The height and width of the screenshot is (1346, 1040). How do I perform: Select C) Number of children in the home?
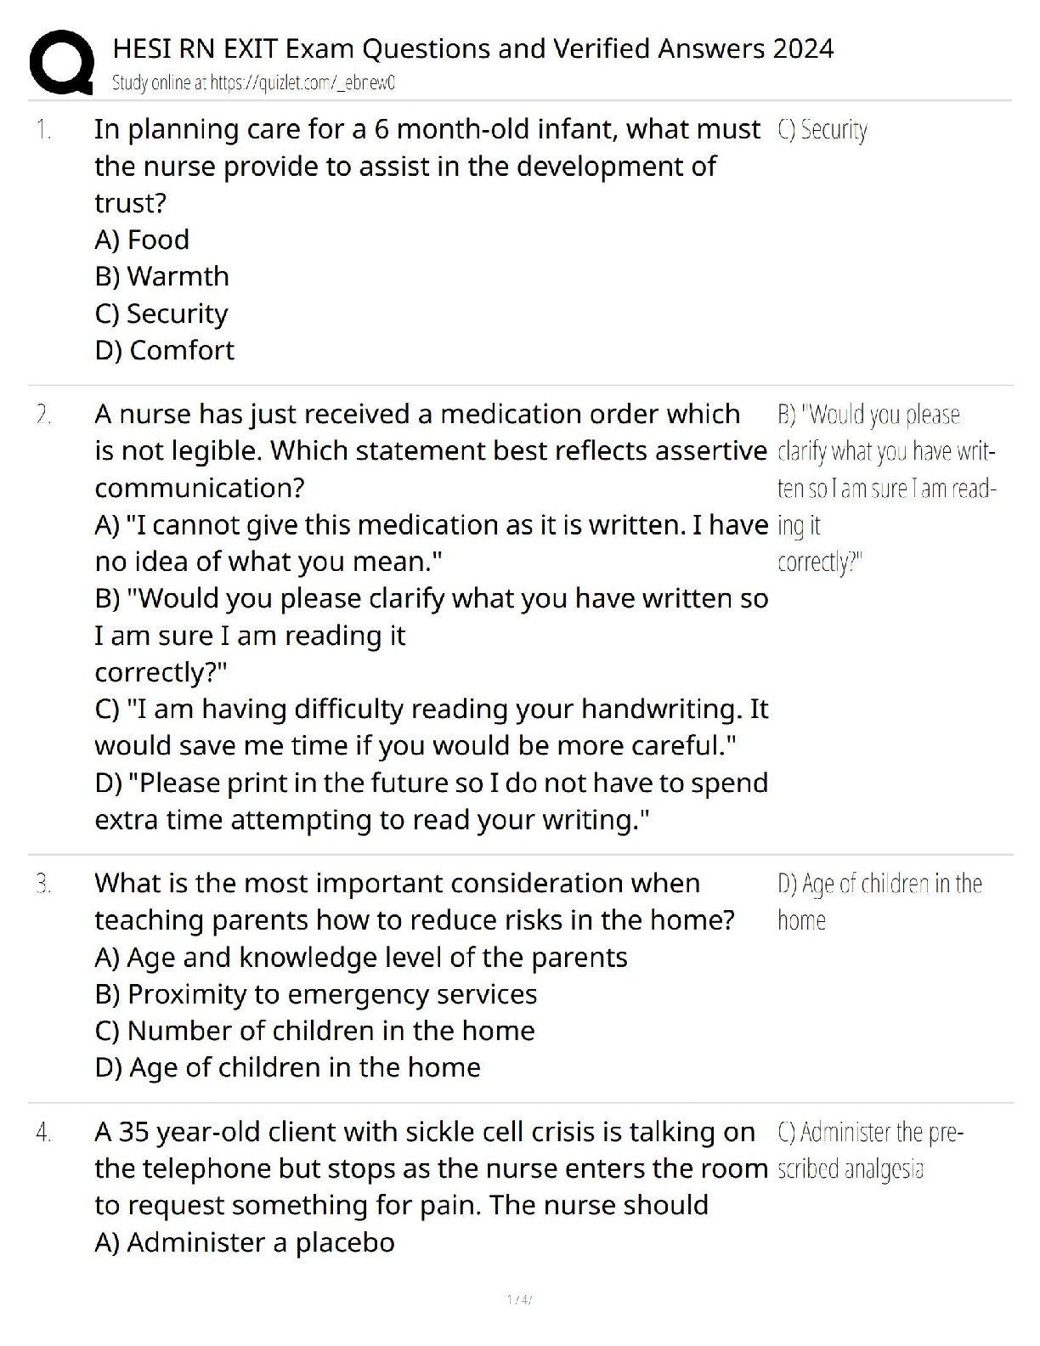tap(314, 1031)
